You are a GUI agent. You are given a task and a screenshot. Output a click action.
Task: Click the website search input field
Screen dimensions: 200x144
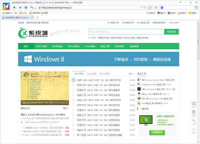point(126,32)
